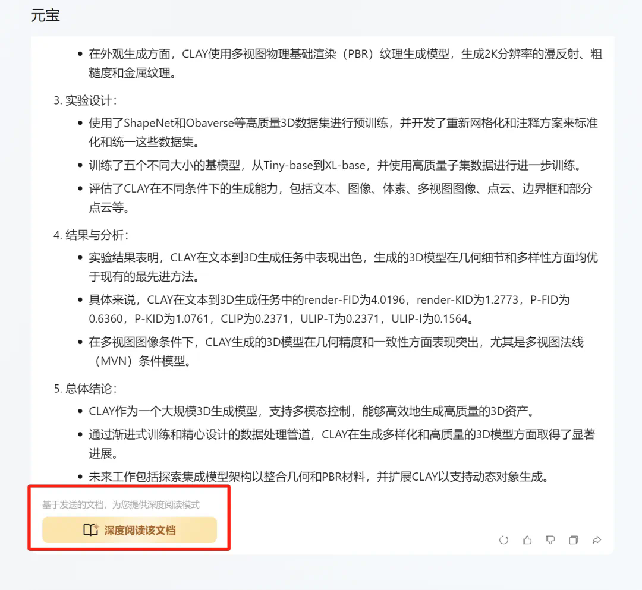
Task: Click the 元宝 title at the top
Action: click(45, 15)
